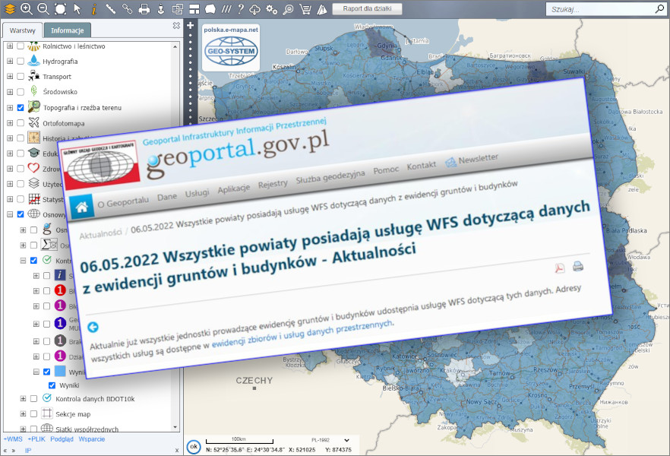Check the Środowisko layer checkbox

(21, 92)
